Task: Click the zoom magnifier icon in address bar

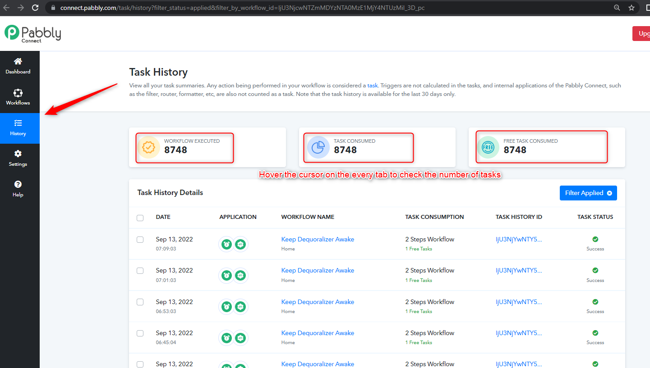Action: [617, 8]
